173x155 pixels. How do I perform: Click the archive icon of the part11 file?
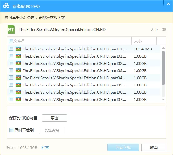tap(18, 49)
